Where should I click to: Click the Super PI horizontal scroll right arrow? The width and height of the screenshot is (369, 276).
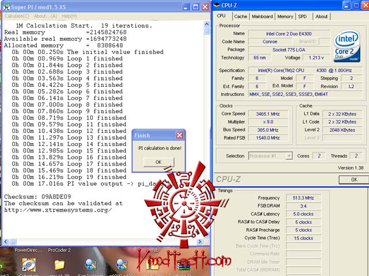pyautogui.click(x=200, y=241)
